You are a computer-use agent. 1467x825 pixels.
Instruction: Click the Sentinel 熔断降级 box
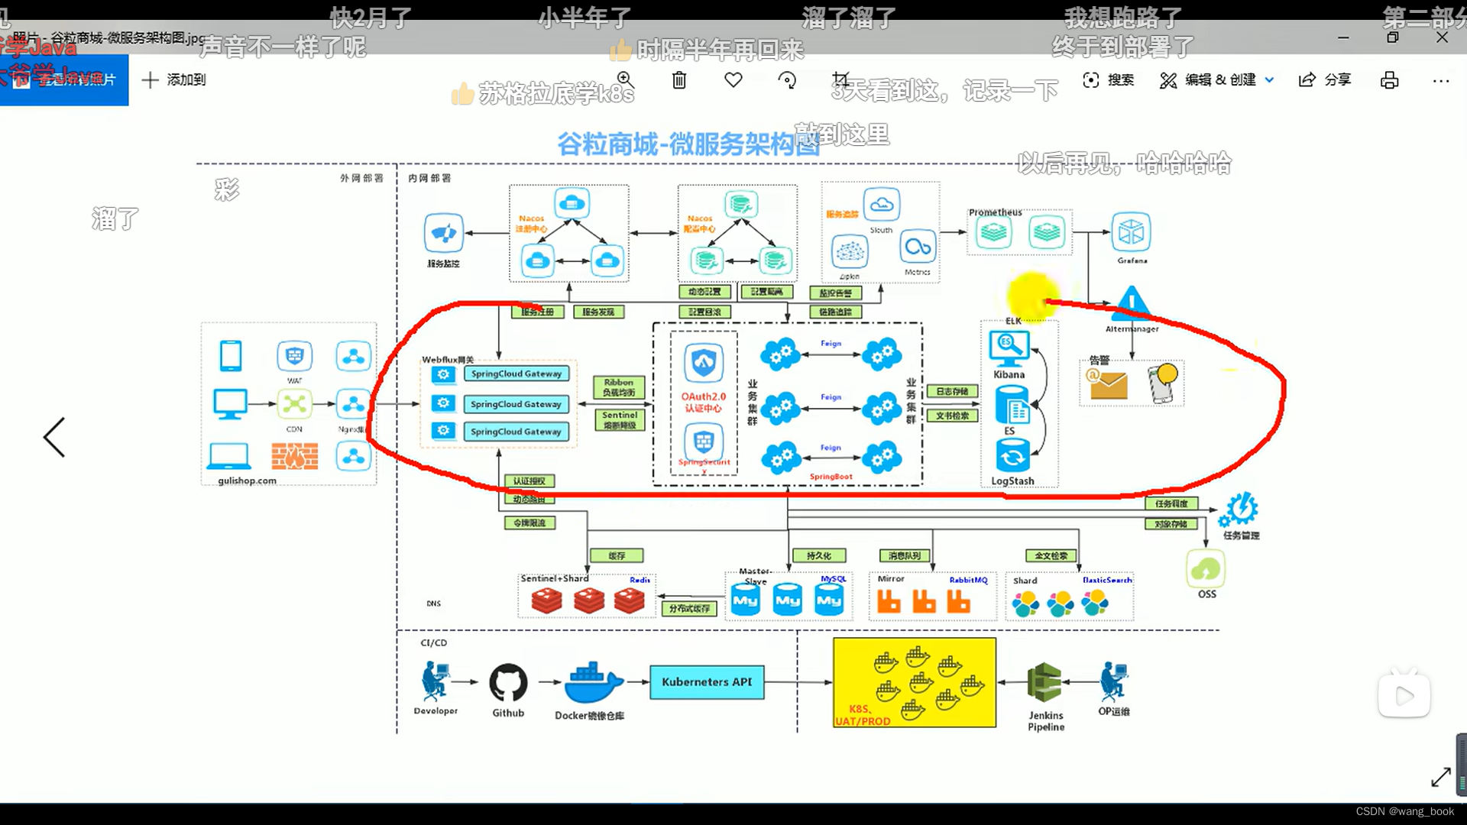coord(620,420)
